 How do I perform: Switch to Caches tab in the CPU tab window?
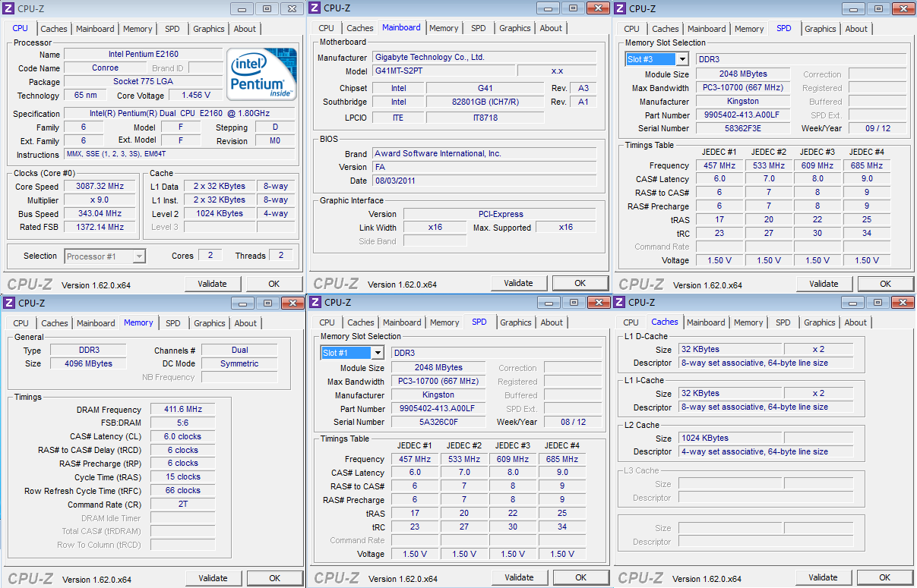(x=54, y=29)
